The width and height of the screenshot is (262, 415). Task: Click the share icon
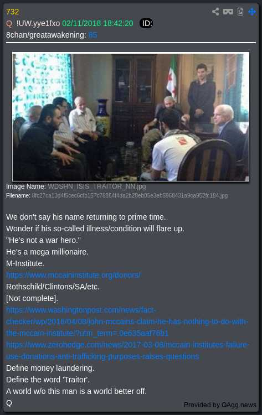[x=215, y=12]
